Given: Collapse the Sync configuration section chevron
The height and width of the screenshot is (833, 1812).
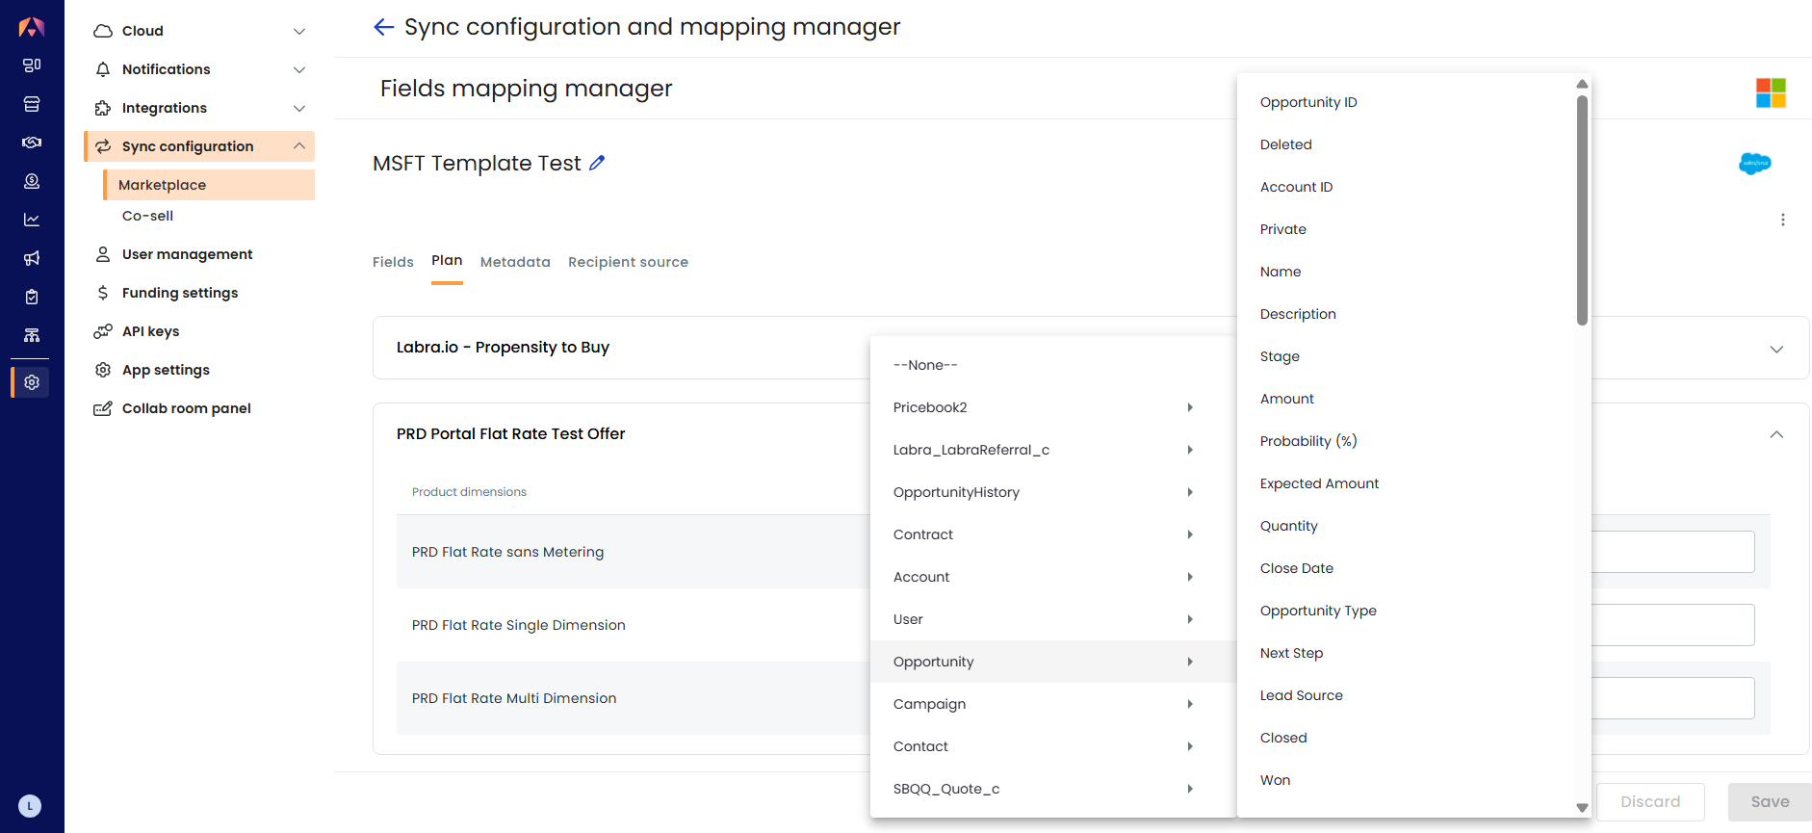Looking at the screenshot, I should pyautogui.click(x=299, y=146).
